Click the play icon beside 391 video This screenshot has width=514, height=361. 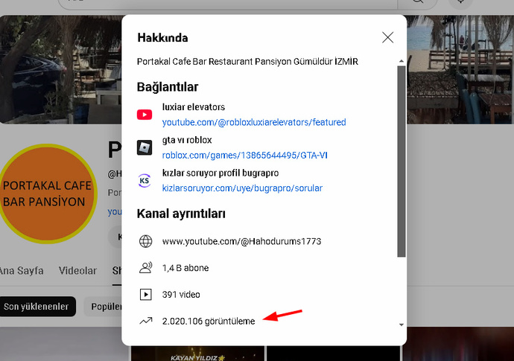(x=145, y=295)
